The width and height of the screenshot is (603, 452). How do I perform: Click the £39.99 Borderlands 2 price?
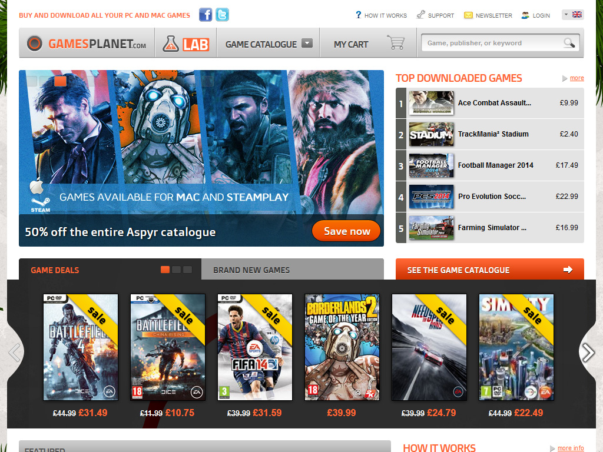point(342,413)
